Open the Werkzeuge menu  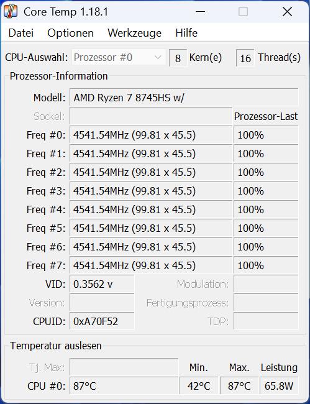134,33
